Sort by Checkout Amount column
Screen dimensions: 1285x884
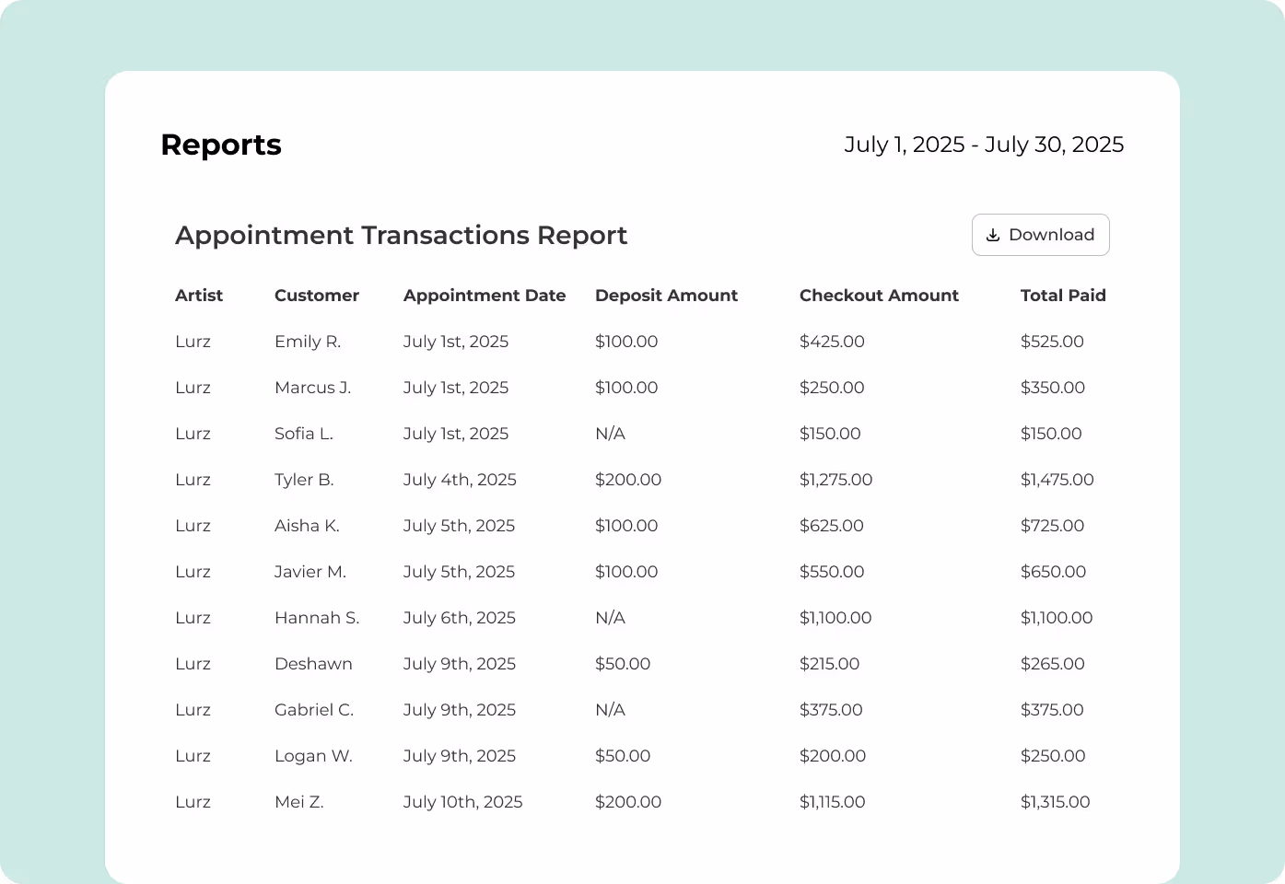879,296
